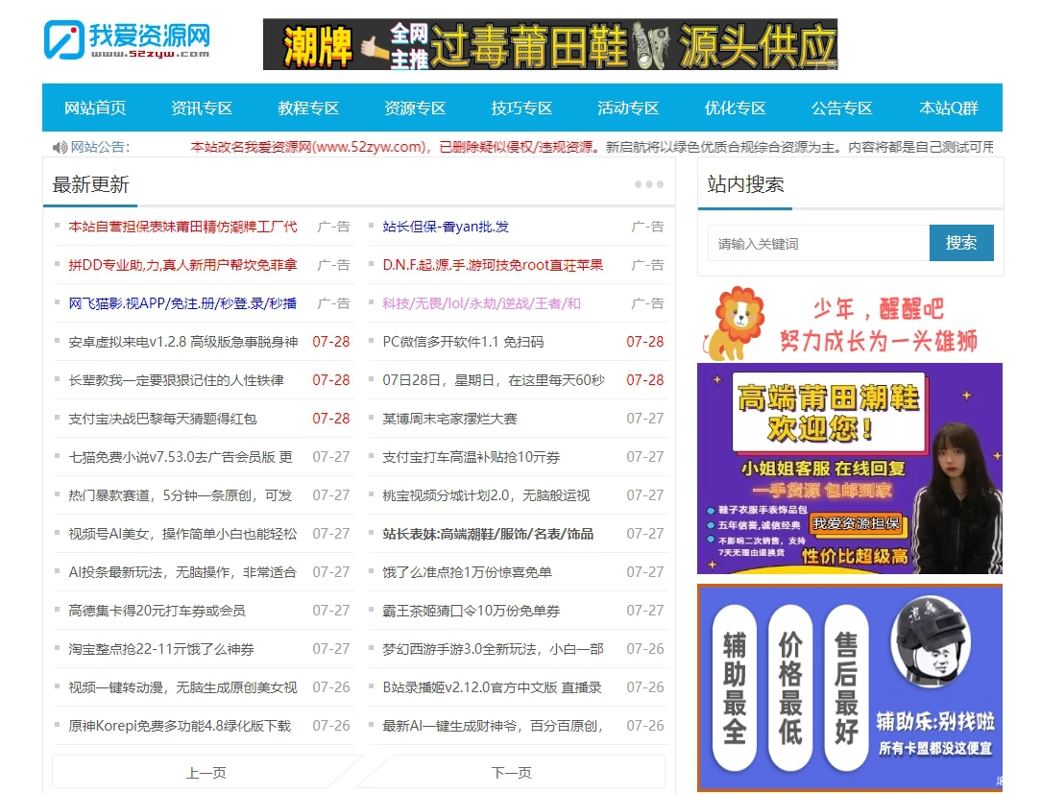1041x794 pixels.
Task: Click the 上一页 pagination link
Action: click(206, 771)
